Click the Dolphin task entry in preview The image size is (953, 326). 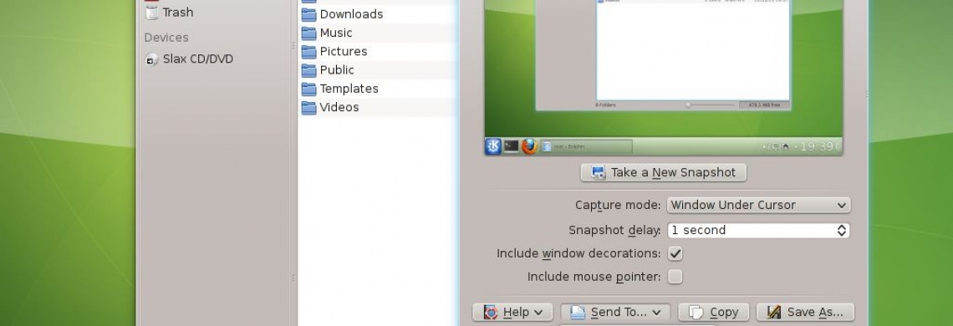pyautogui.click(x=587, y=146)
